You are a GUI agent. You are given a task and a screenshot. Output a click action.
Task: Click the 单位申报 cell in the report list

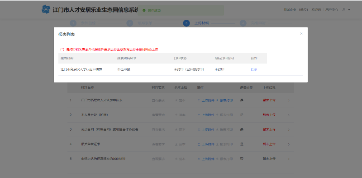pyautogui.click(x=124, y=69)
